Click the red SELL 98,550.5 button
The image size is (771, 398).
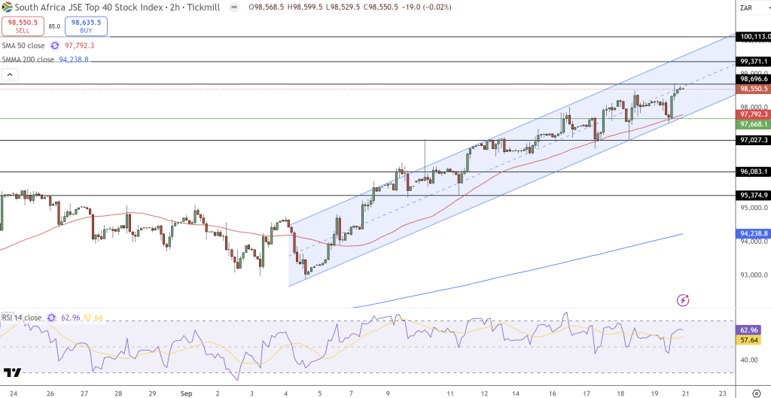coord(23,26)
